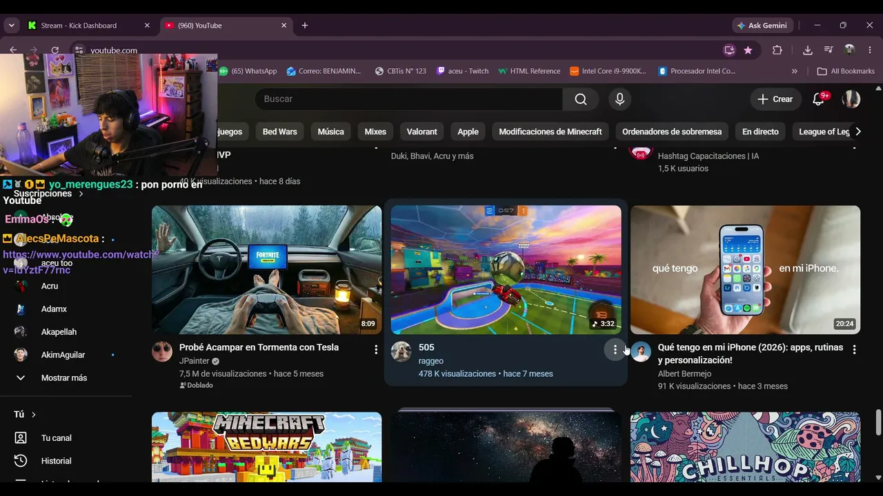Screen dimensions: 883x496
Task: Open the All Bookmarks folder
Action: coord(846,71)
